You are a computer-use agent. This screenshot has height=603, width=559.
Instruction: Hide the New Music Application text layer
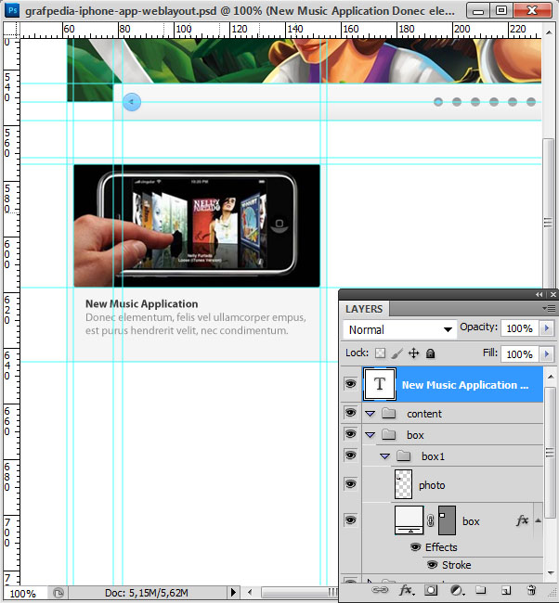point(350,384)
